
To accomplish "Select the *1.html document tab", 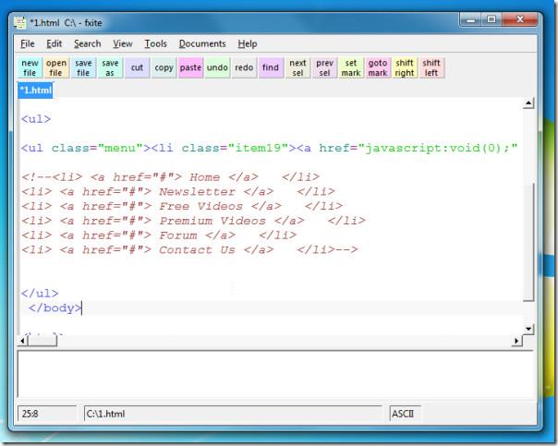I will pyautogui.click(x=36, y=90).
